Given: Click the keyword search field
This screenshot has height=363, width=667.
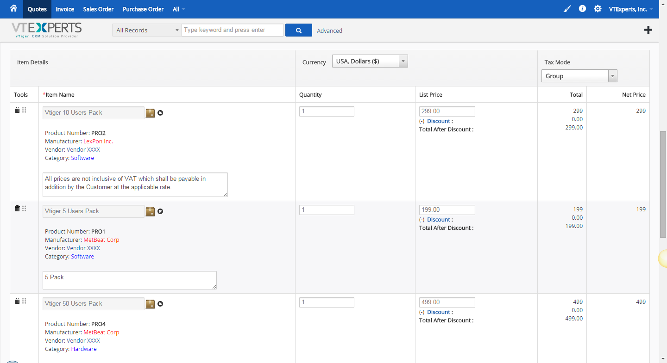Looking at the screenshot, I should 233,30.
